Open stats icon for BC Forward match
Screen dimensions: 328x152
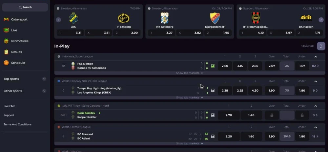[213, 137]
